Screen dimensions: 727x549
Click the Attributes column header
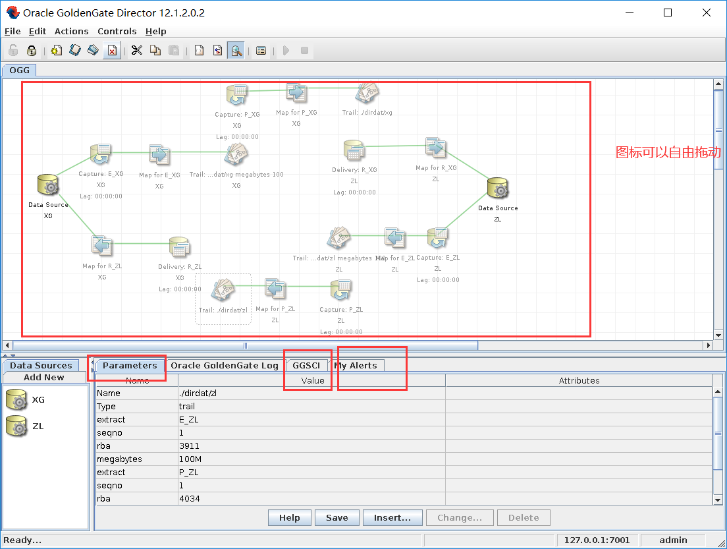click(579, 380)
